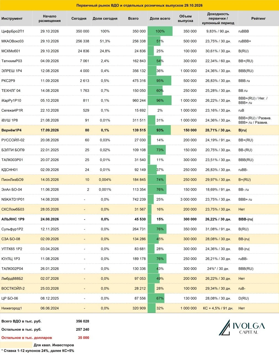Click the 96% progress bar for iКарРу1Р10
279x353 pixels.
(160, 100)
